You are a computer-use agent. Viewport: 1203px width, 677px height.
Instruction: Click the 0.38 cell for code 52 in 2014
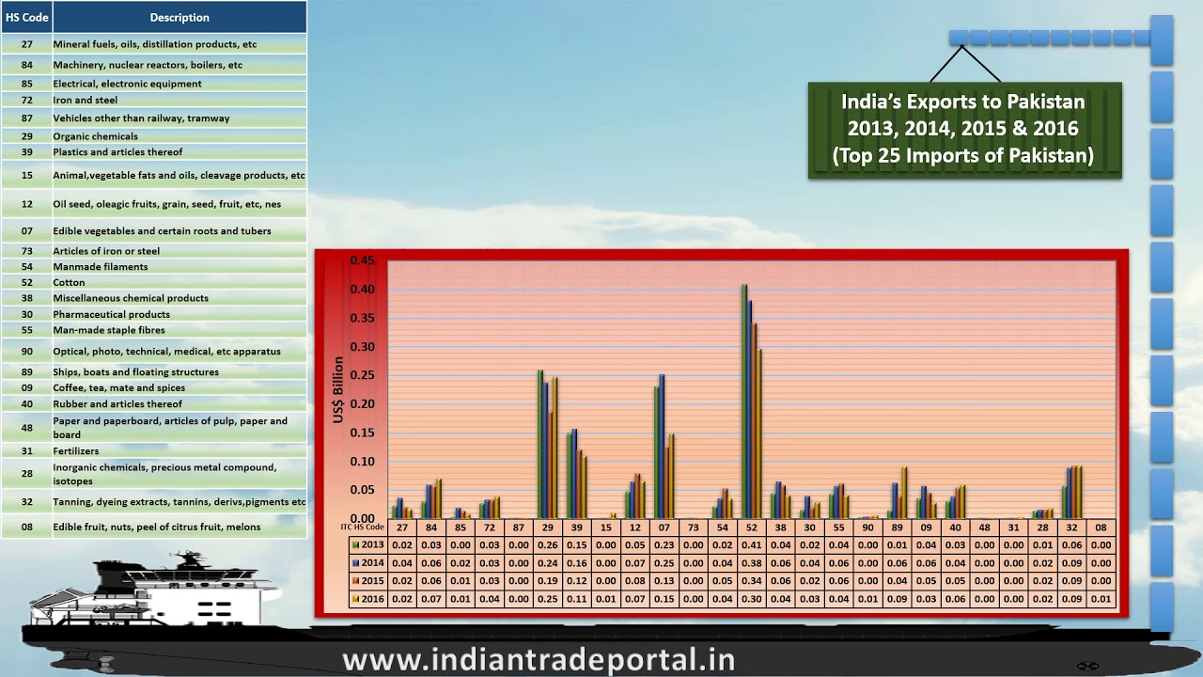pyautogui.click(x=751, y=563)
